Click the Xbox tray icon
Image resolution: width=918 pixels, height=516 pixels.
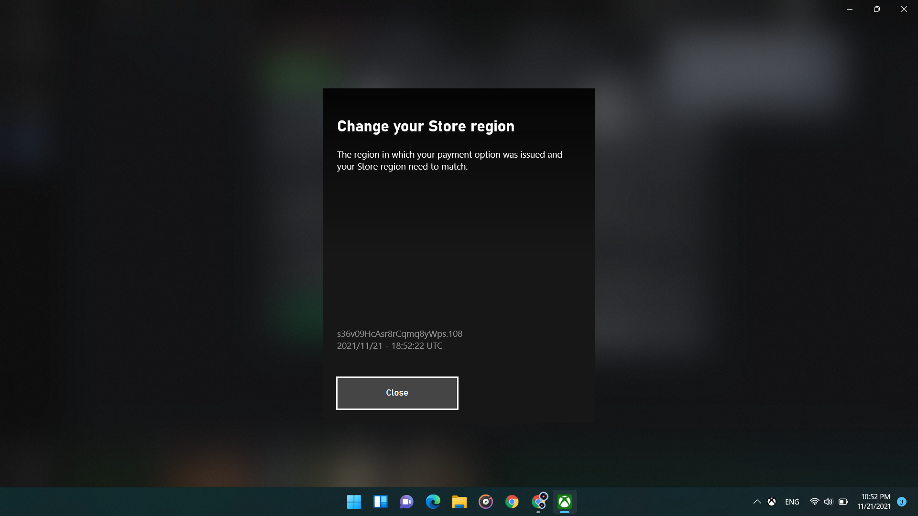(772, 502)
